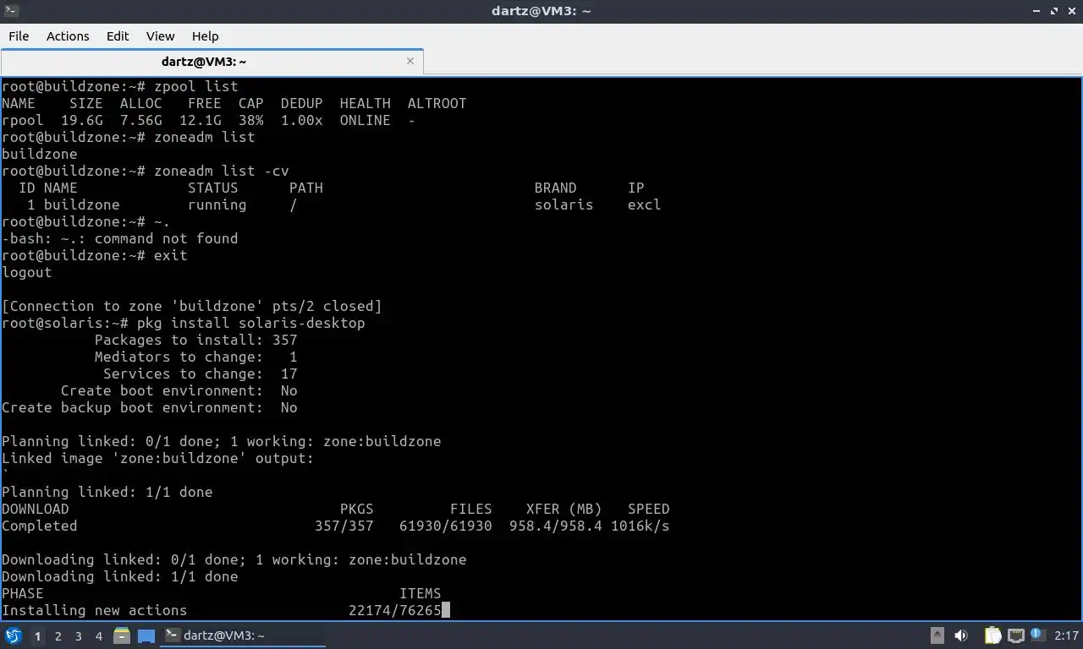The height and width of the screenshot is (649, 1083).
Task: Open the window menu icon in title bar
Action: pyautogui.click(x=10, y=10)
